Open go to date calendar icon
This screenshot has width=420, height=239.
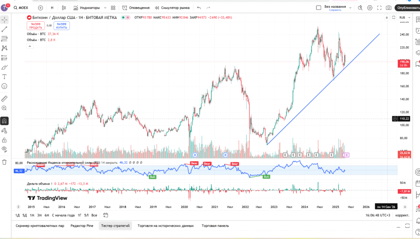click(x=105, y=215)
